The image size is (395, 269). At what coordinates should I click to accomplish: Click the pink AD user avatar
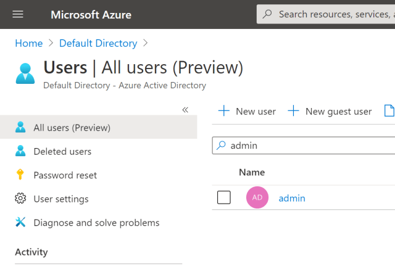click(x=257, y=197)
